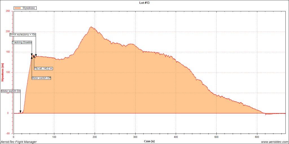Select the 'Motor switch On' annotation label
The image size is (289, 144).
(11, 91)
